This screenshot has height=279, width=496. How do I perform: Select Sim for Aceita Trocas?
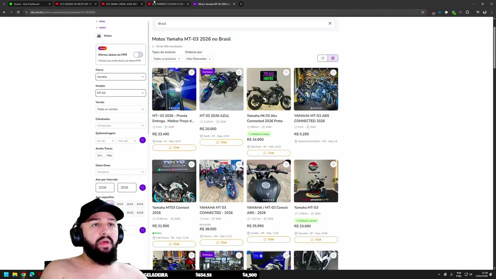pyautogui.click(x=100, y=155)
